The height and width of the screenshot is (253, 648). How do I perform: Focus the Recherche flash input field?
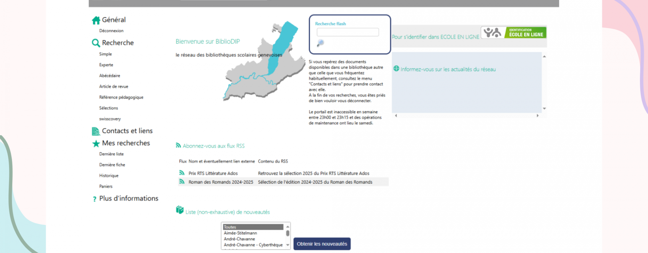(x=348, y=32)
